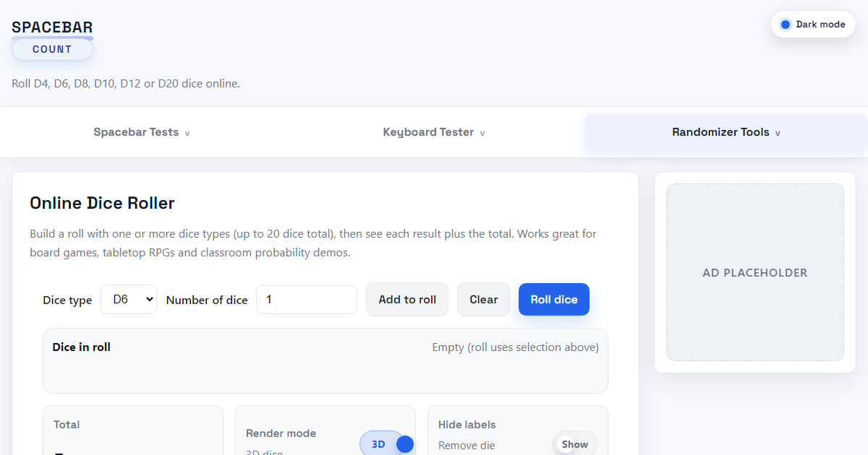Click the 'Number of dice' label
This screenshot has height=455, width=868.
tap(207, 300)
